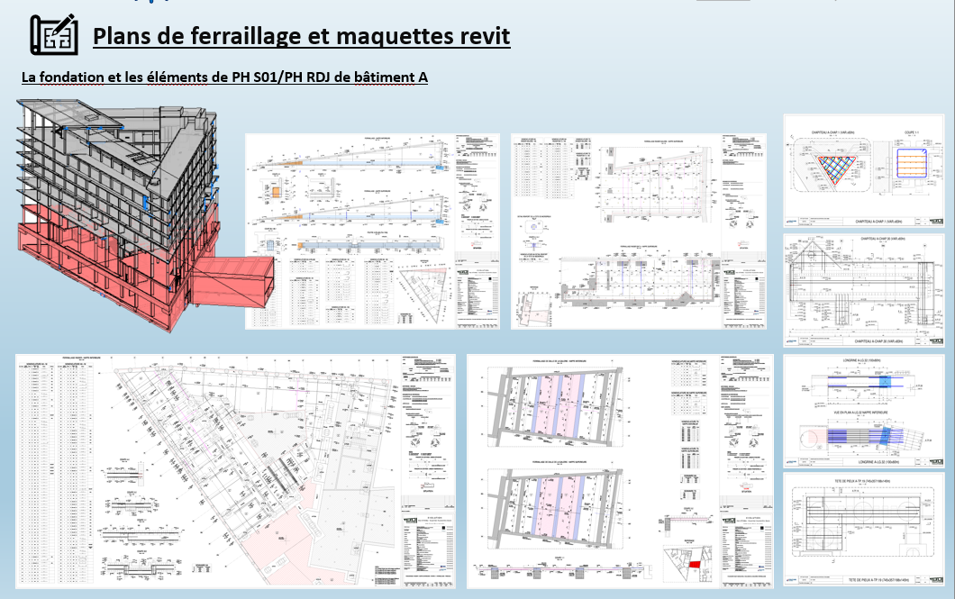Click the 'Plans de ferraillage et maquettes revit' heading
Image resolution: width=955 pixels, height=599 pixels.
302,36
